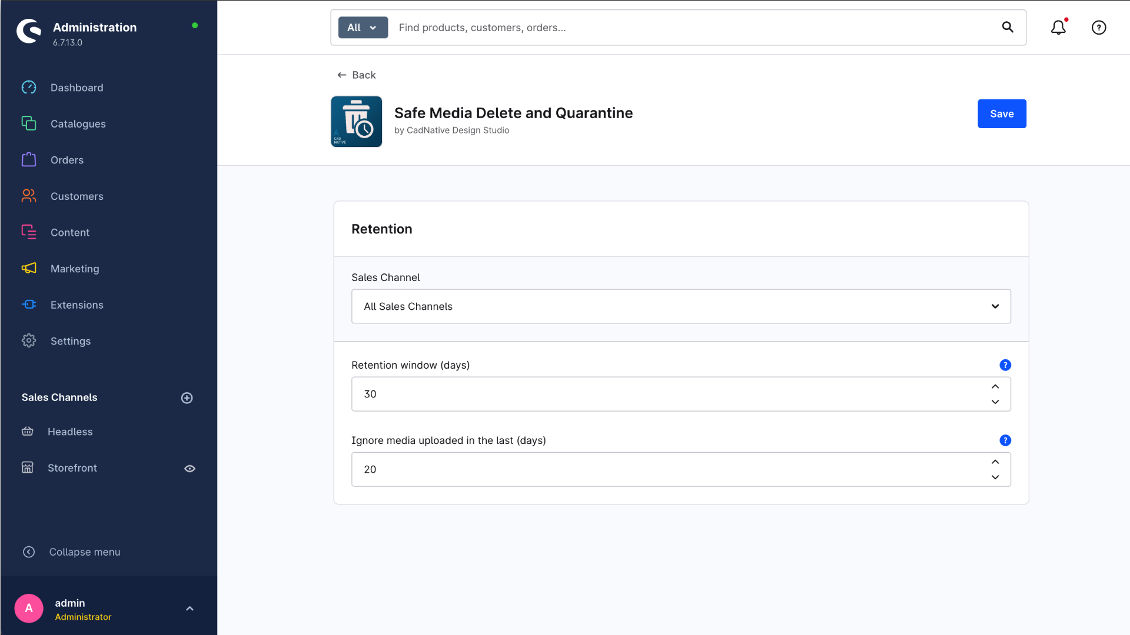The width and height of the screenshot is (1130, 635).
Task: Go Back using the arrow link
Action: pyautogui.click(x=356, y=75)
